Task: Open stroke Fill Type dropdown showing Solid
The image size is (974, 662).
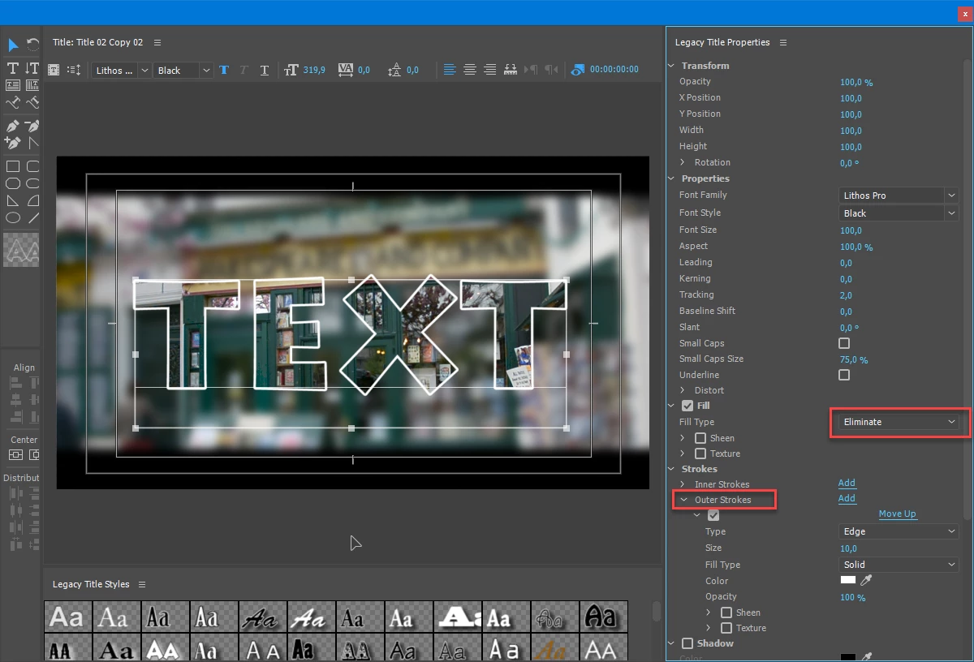Action: (899, 565)
